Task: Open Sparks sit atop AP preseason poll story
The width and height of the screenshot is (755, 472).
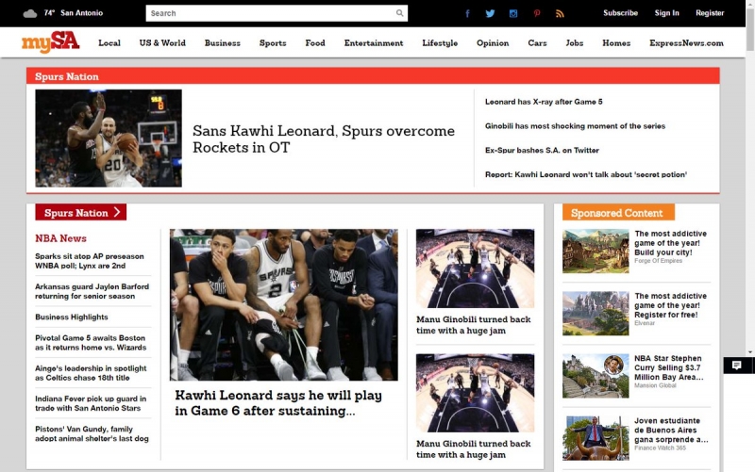Action: pyautogui.click(x=90, y=261)
